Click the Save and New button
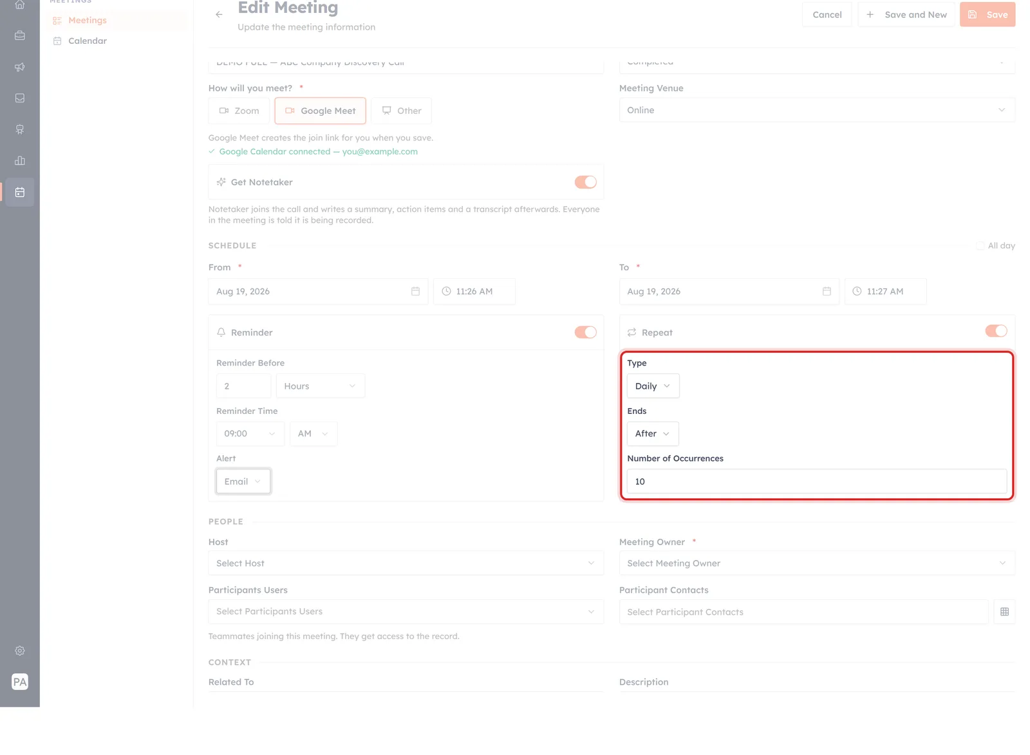Viewport: 1030px width, 755px height. (906, 14)
